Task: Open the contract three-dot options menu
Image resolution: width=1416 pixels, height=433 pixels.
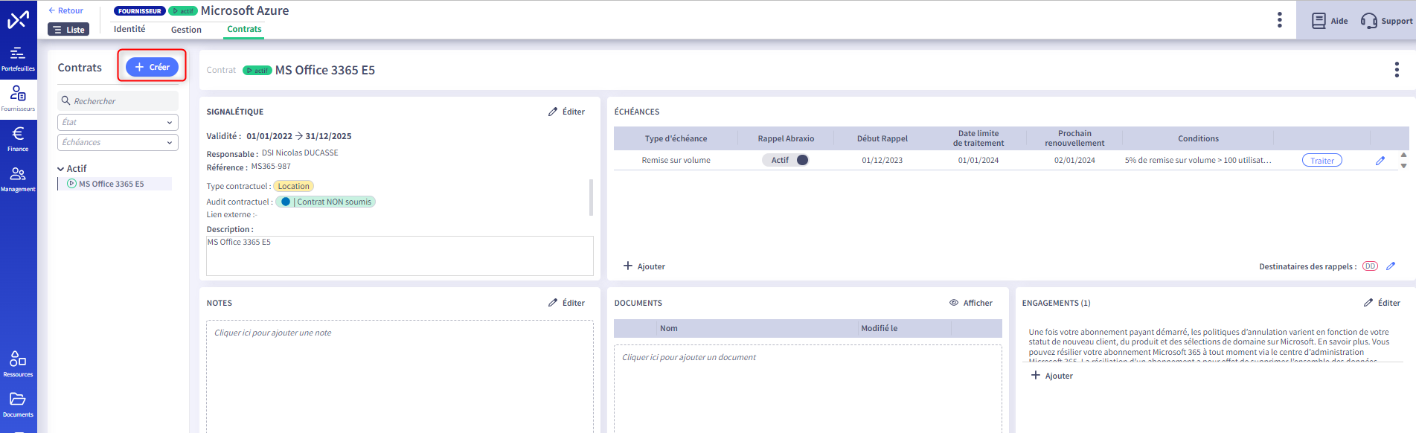Action: pyautogui.click(x=1397, y=70)
